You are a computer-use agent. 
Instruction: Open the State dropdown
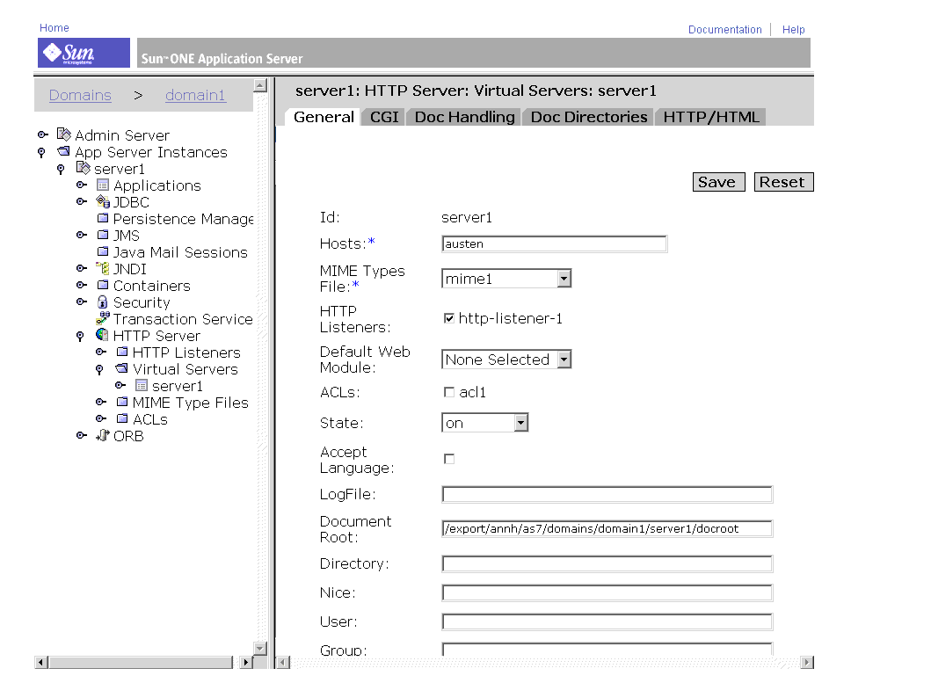click(485, 423)
